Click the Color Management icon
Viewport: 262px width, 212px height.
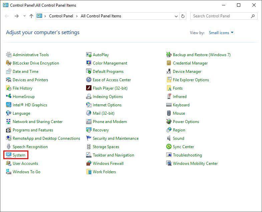[x=89, y=63]
